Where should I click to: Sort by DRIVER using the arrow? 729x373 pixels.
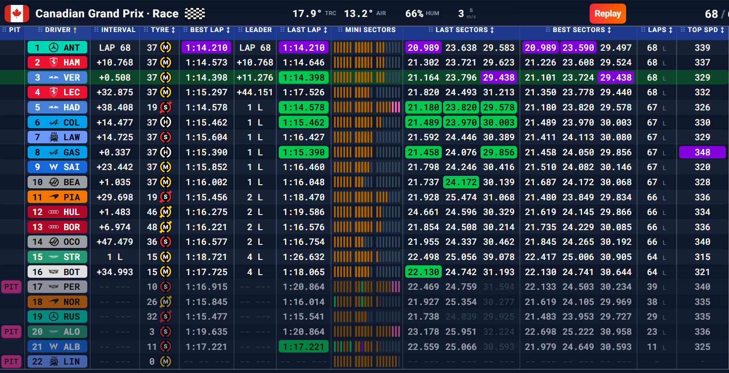(75, 30)
